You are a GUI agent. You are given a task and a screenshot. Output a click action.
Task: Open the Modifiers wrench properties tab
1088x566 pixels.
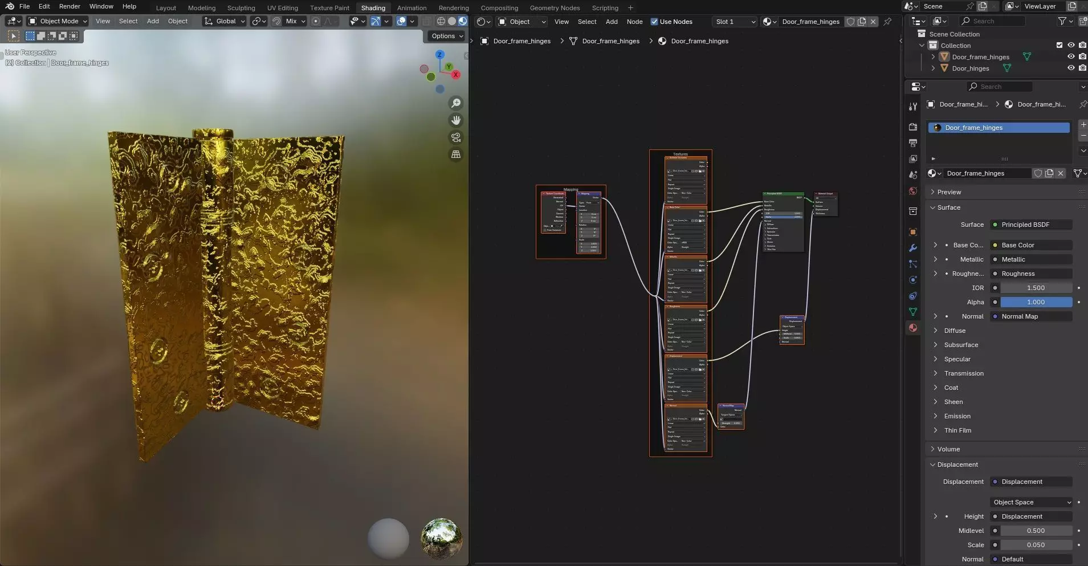(x=913, y=248)
